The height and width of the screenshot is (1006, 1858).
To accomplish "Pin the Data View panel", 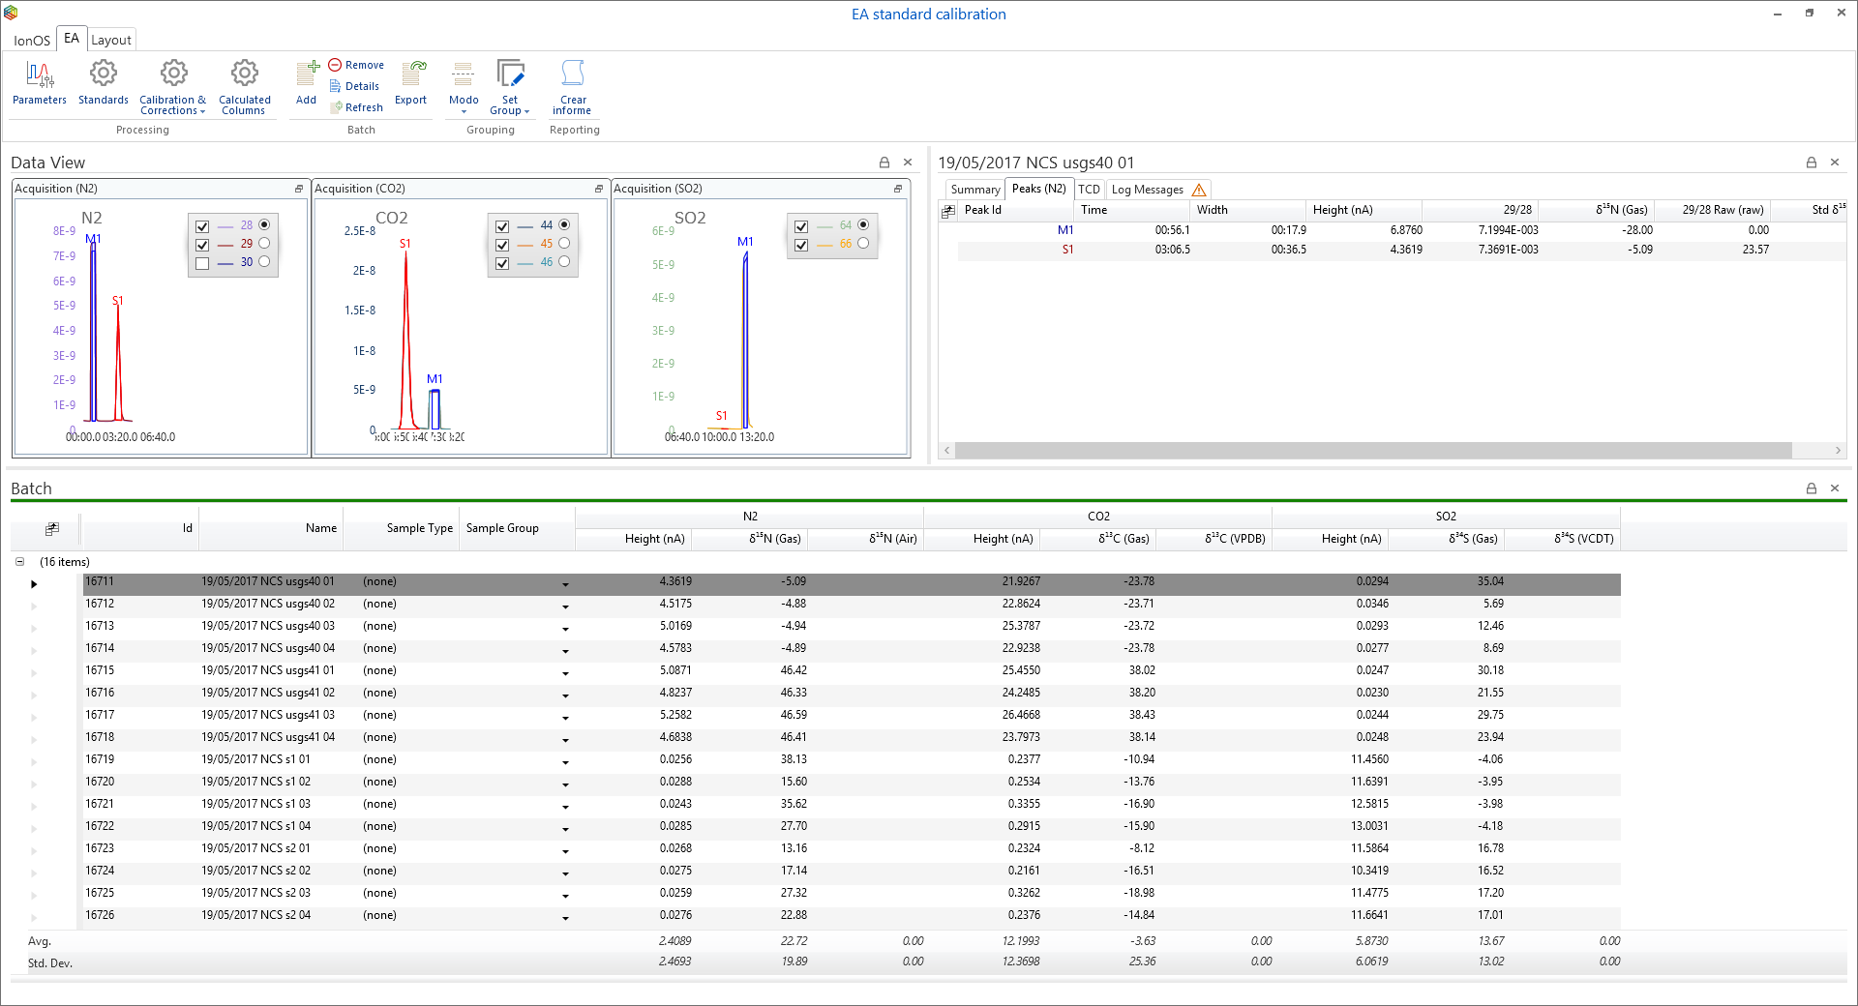I will click(884, 163).
